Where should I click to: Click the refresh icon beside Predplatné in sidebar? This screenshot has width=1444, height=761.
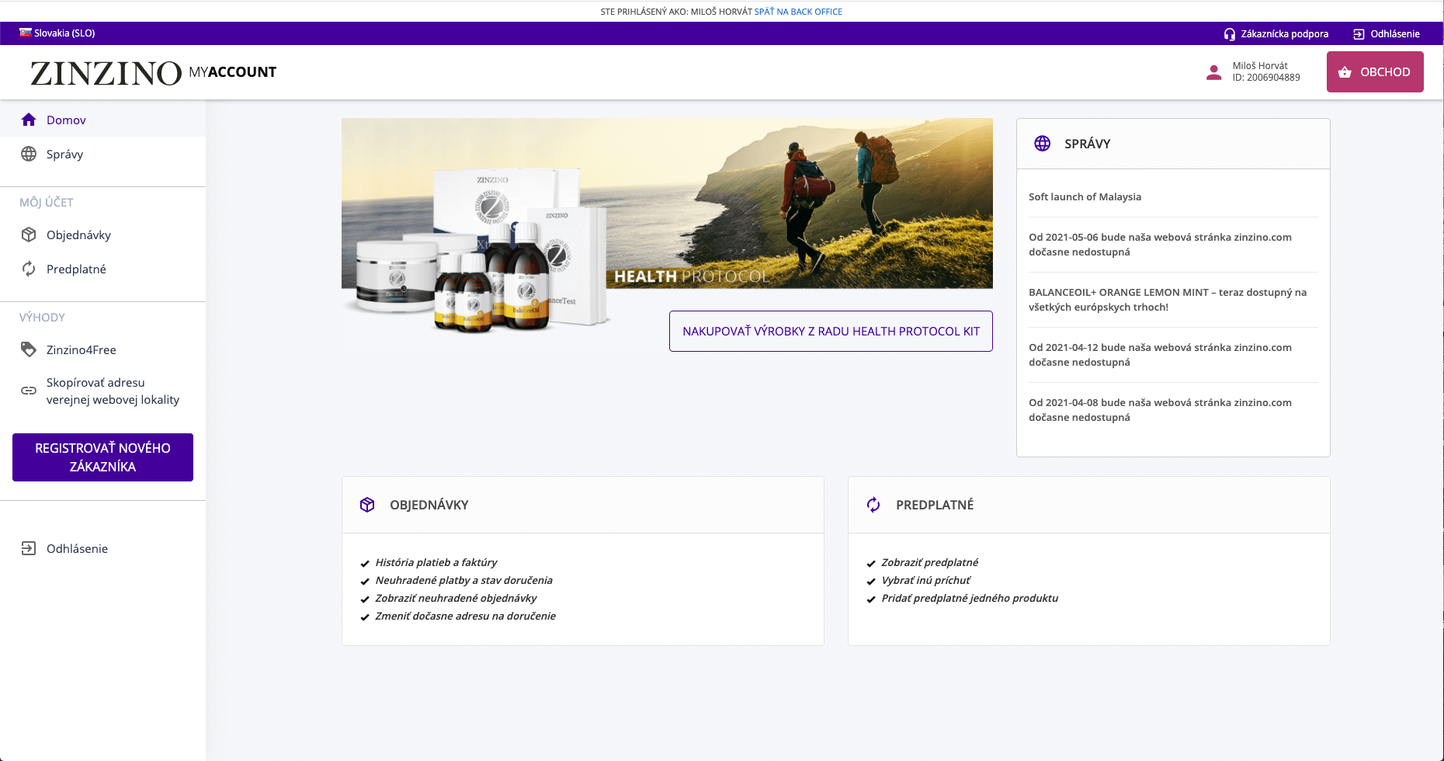[29, 269]
